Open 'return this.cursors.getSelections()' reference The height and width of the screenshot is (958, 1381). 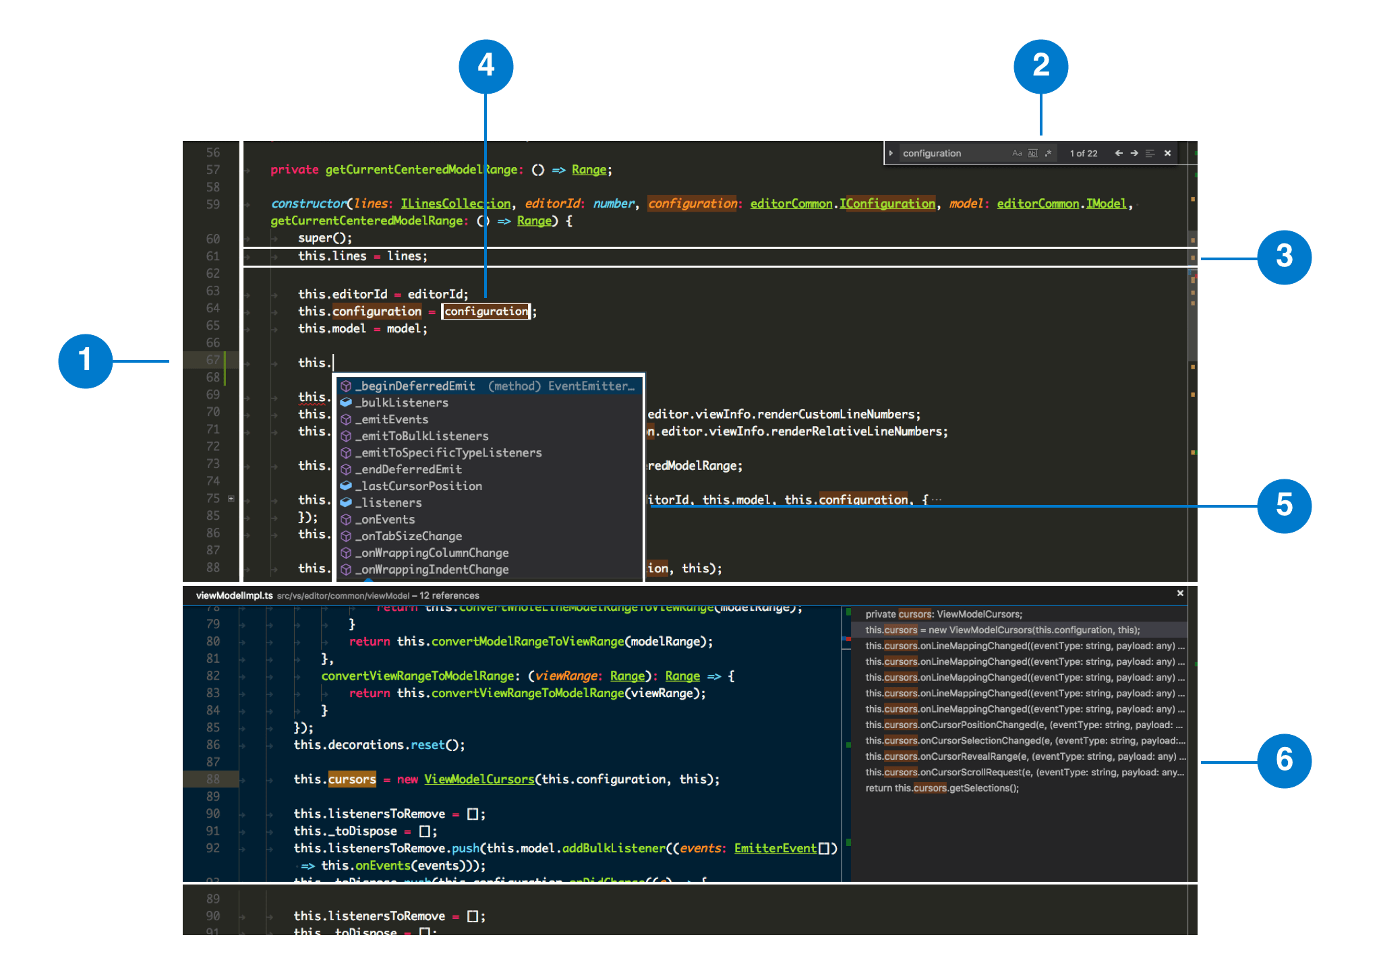[x=941, y=788]
